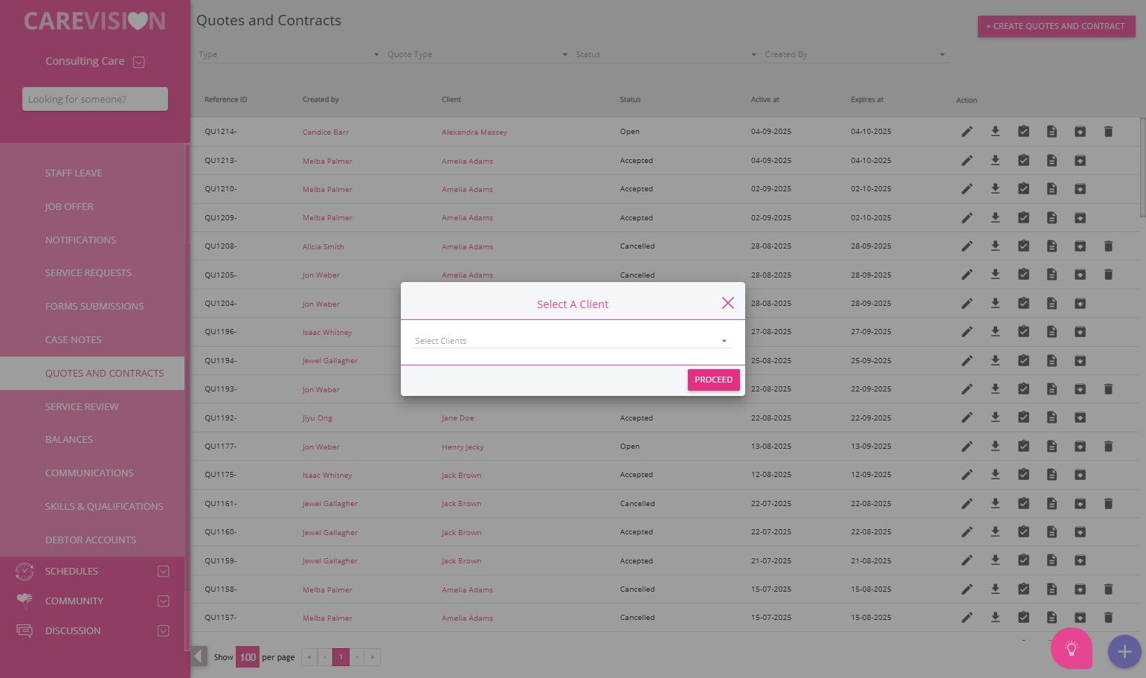Delete quote QU1205 with the trash icon
The height and width of the screenshot is (678, 1146).
1108,275
